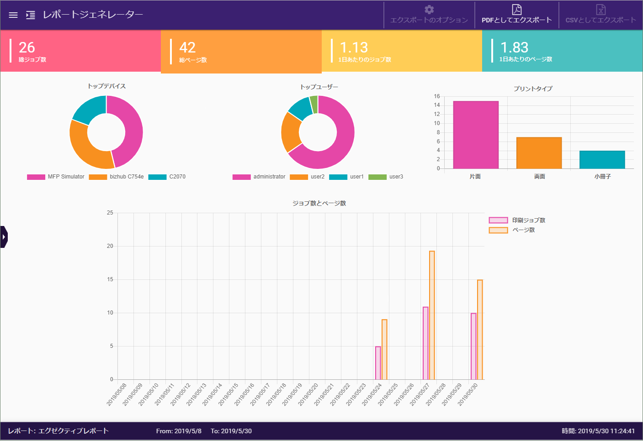
Task: Click the CSV export spreadsheet icon
Action: coord(600,10)
